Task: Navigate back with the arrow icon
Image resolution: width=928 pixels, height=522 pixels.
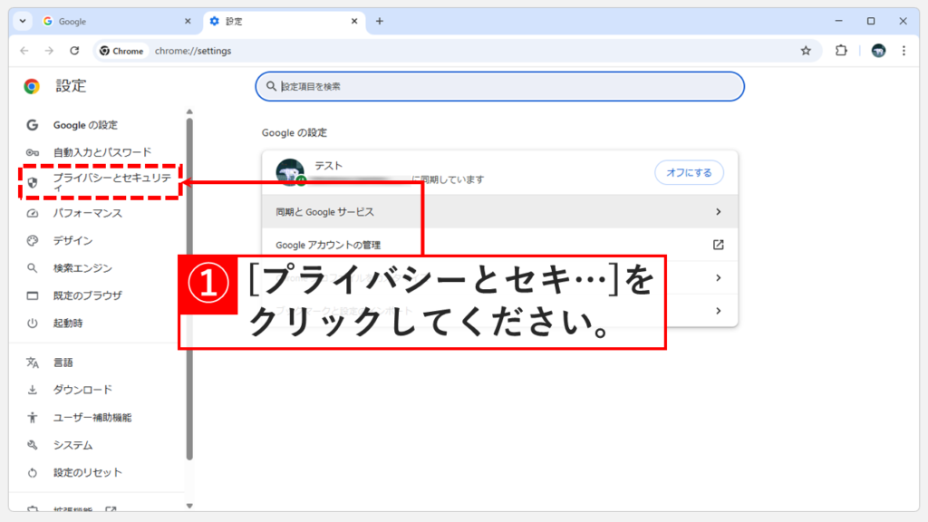Action: 25,51
